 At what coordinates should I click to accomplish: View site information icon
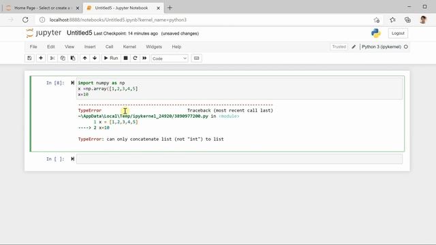(42, 20)
